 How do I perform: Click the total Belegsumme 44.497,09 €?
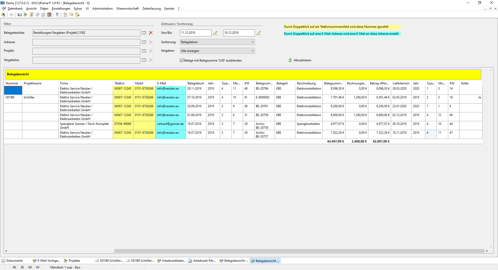[x=335, y=141]
